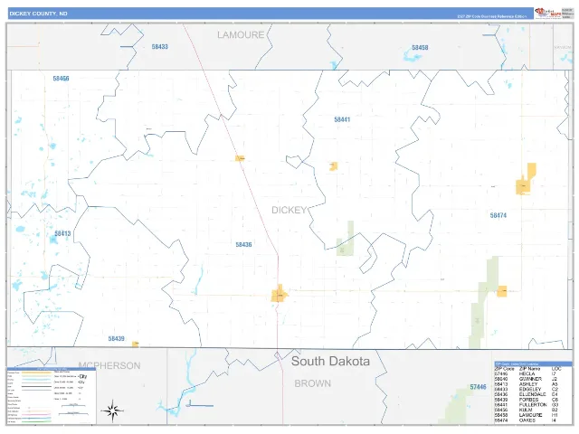Click the orange city patch beside 58439 label
579x434 pixels.
[x=135, y=344]
